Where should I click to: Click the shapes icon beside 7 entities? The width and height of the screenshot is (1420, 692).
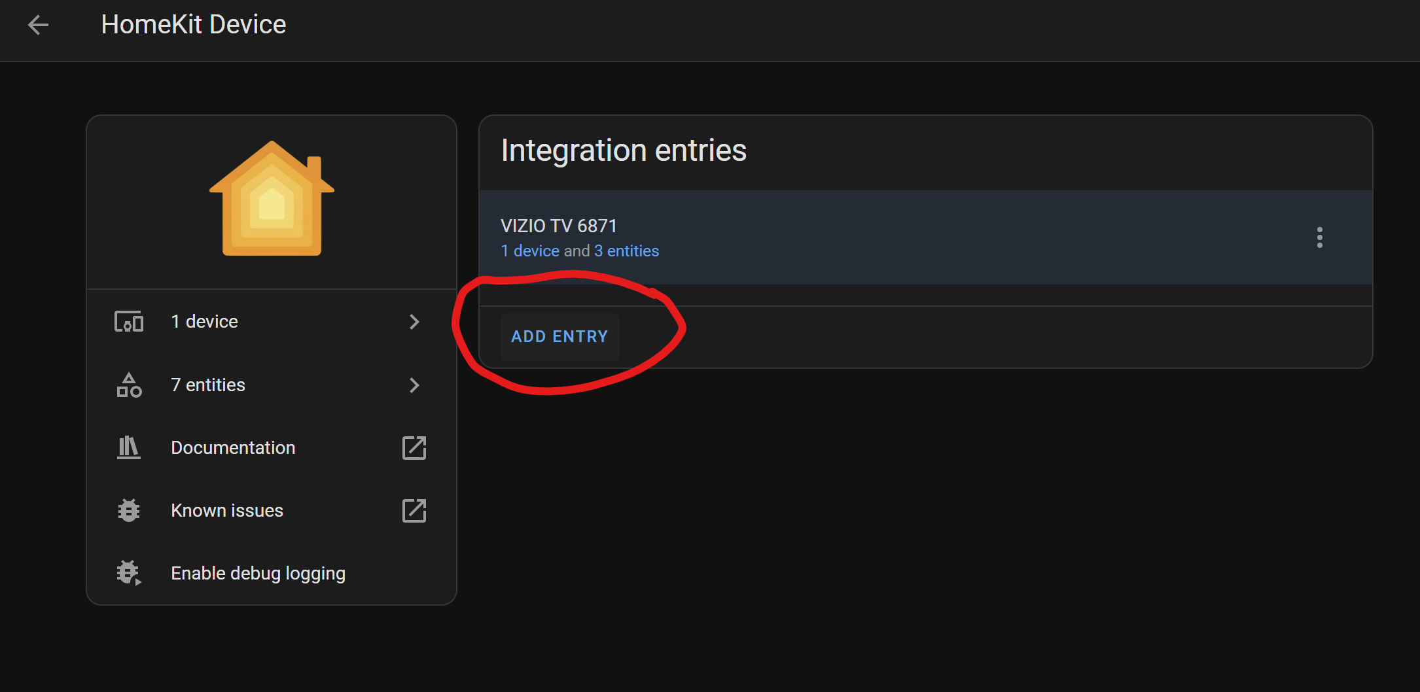coord(129,385)
